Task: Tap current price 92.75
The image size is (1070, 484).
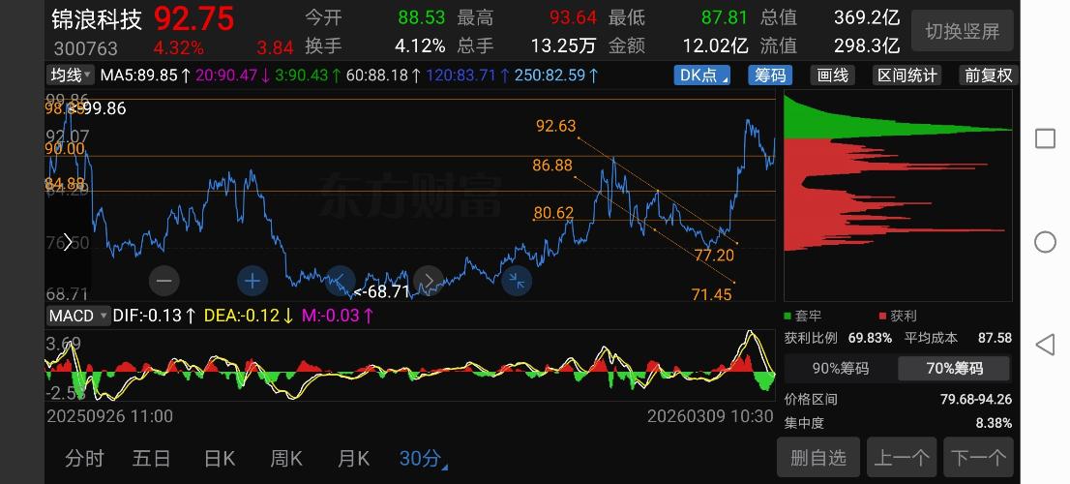Action: click(x=194, y=19)
